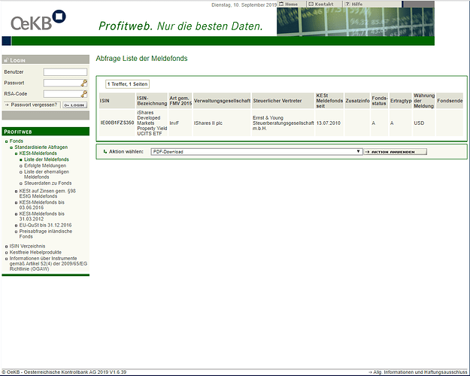
Task: Focus the Benutzer username field
Action: point(65,72)
